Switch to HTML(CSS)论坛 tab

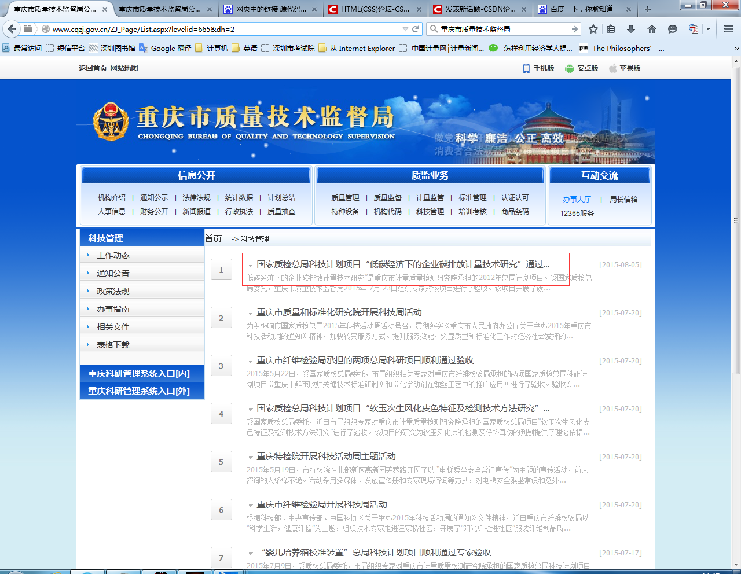pos(375,9)
